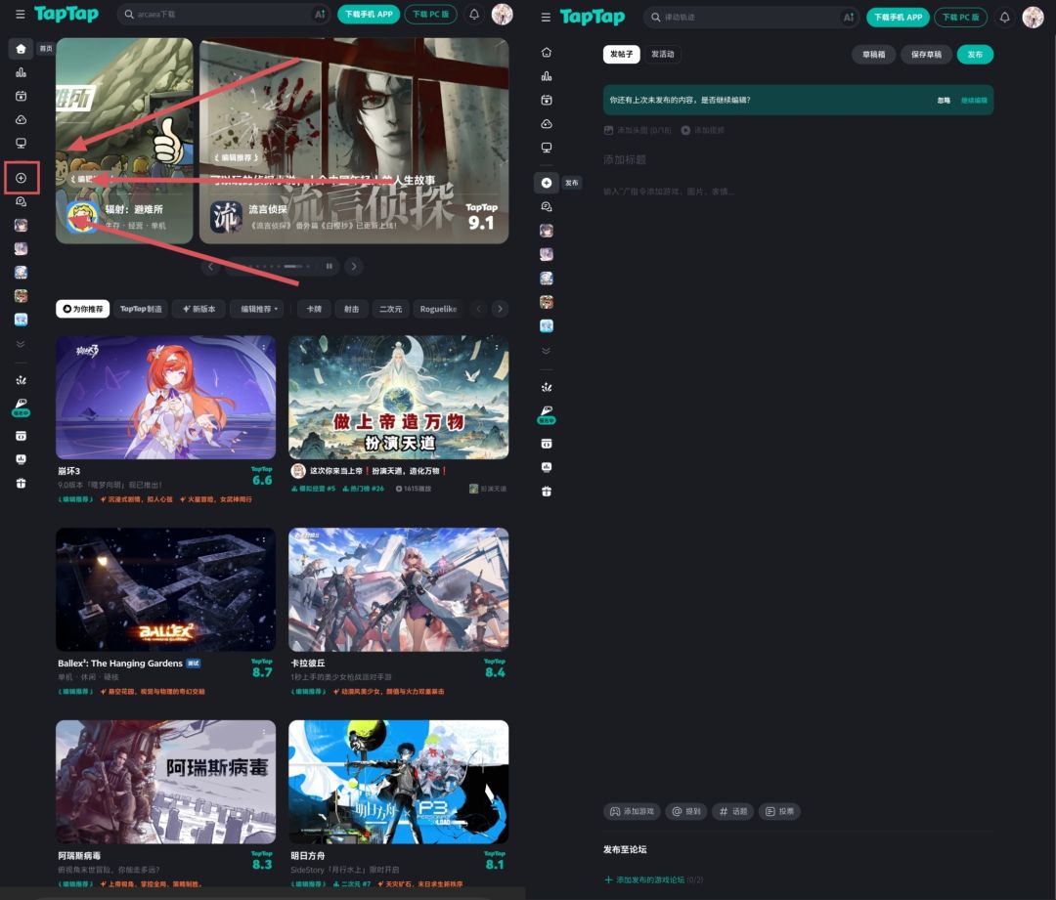Click the plus publish icon in home page sidebar
This screenshot has height=900, width=1056.
[21, 179]
